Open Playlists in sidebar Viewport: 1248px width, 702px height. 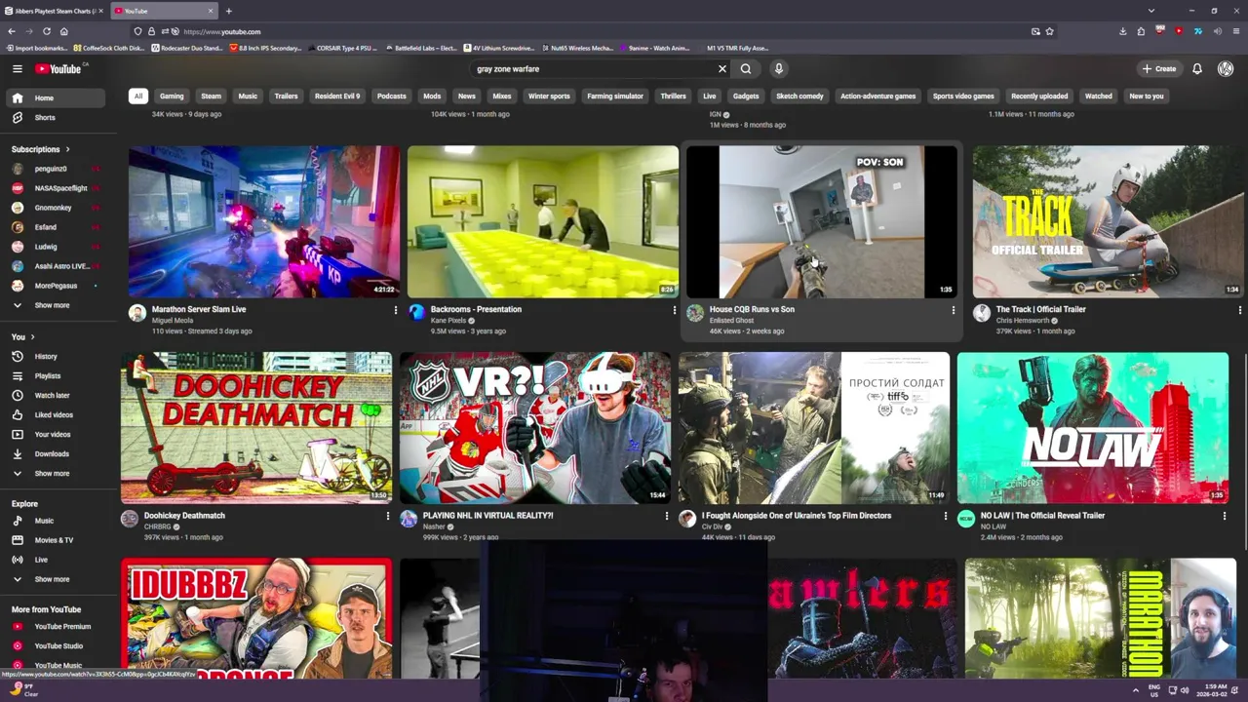54,376
